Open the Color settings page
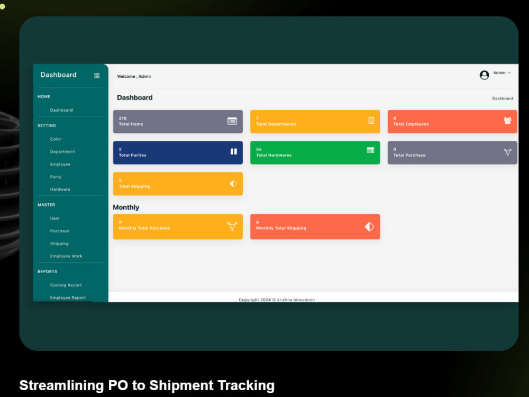The image size is (529, 397). coord(56,139)
